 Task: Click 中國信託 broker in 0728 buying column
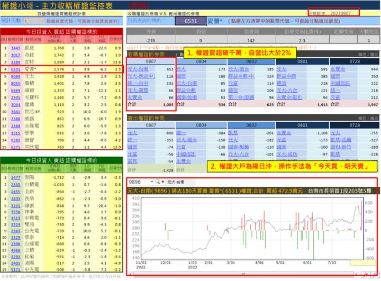tap(340, 83)
